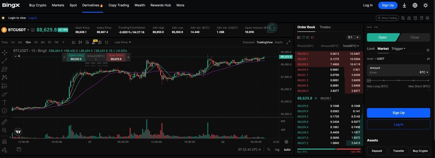Image resolution: width=435 pixels, height=158 pixels.
Task: Click the Deposit button
Action: 376,151
